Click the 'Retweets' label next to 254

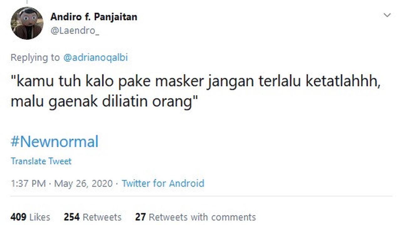point(102,217)
